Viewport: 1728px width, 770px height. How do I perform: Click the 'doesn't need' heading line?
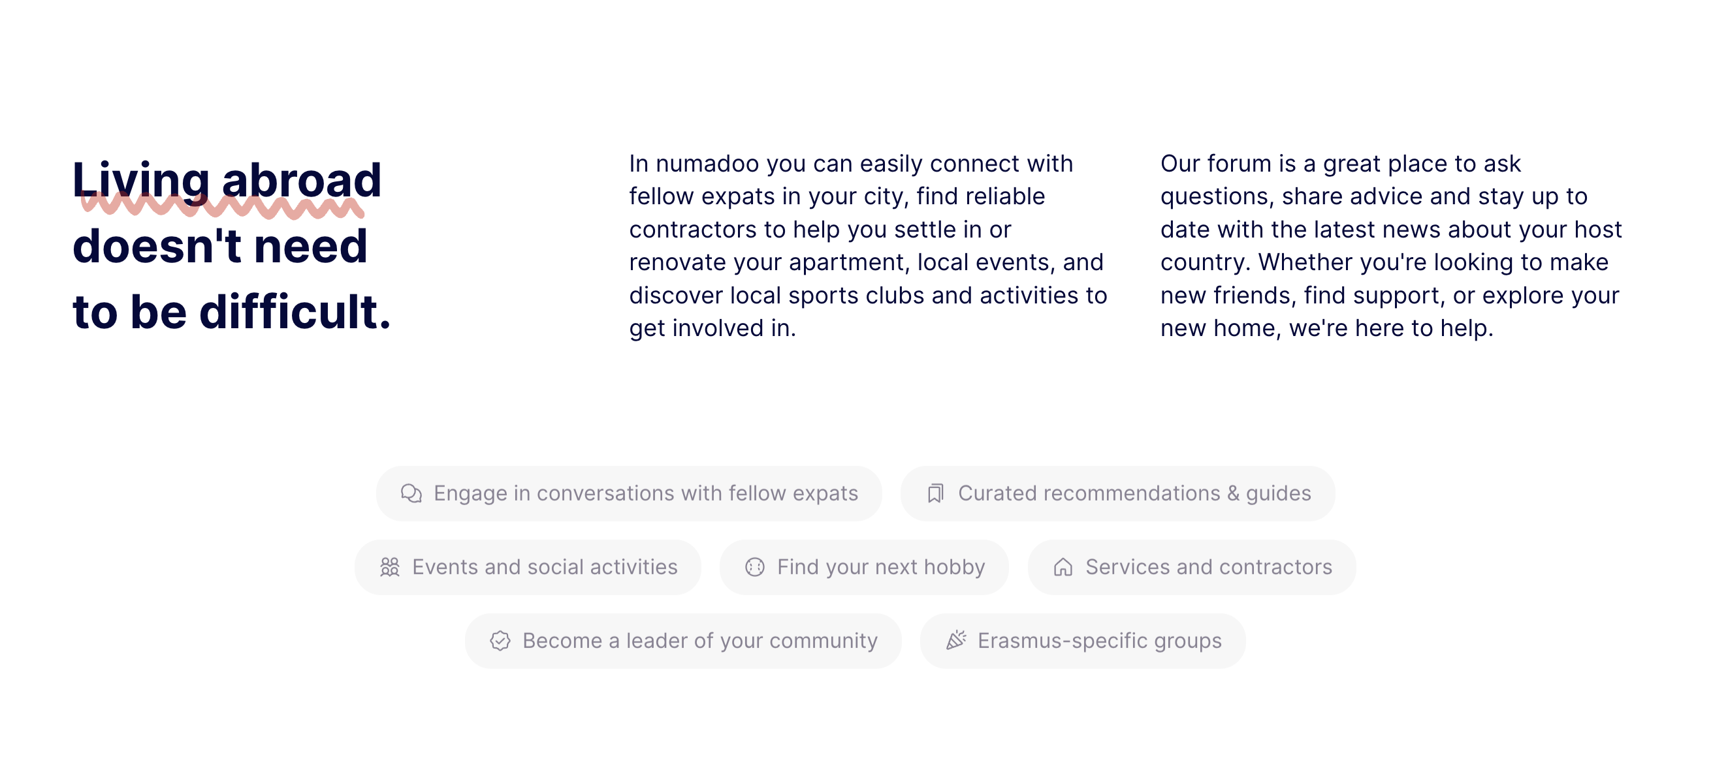[x=220, y=245]
